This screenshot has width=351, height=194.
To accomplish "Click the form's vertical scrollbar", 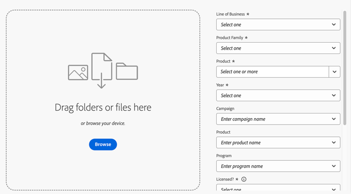I will [x=345, y=67].
